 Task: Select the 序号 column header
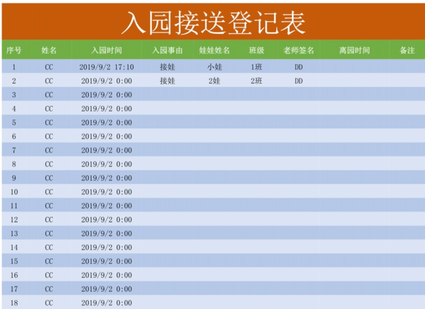point(14,51)
